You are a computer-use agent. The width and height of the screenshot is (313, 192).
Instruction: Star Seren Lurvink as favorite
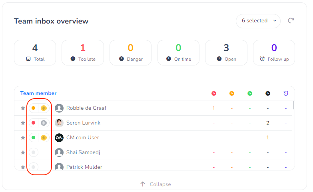point(23,123)
